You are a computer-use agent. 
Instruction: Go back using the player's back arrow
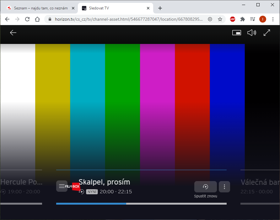[x=13, y=33]
